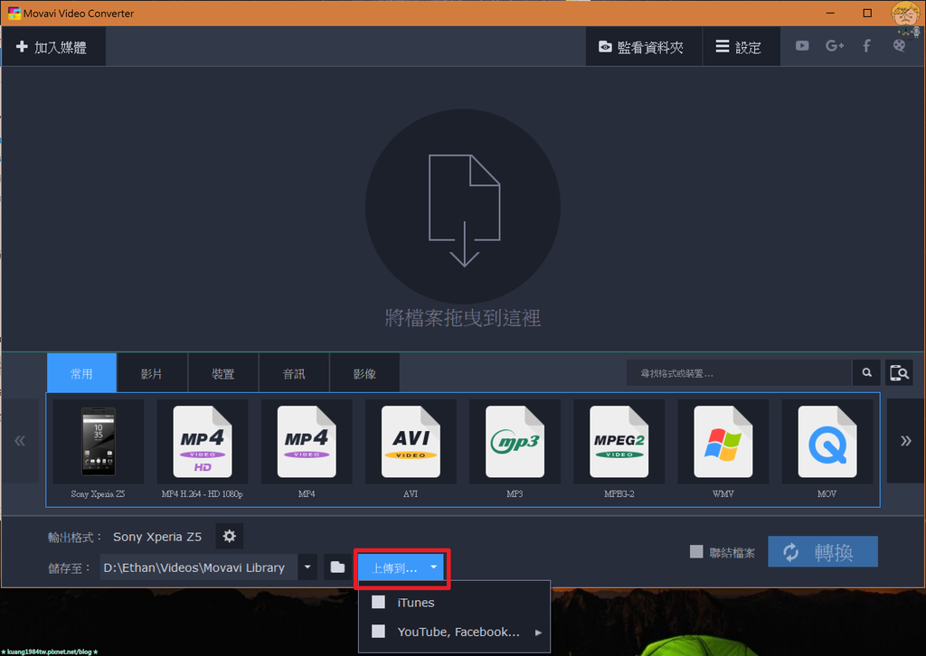Switch to the Video (影片) tab

pyautogui.click(x=152, y=373)
